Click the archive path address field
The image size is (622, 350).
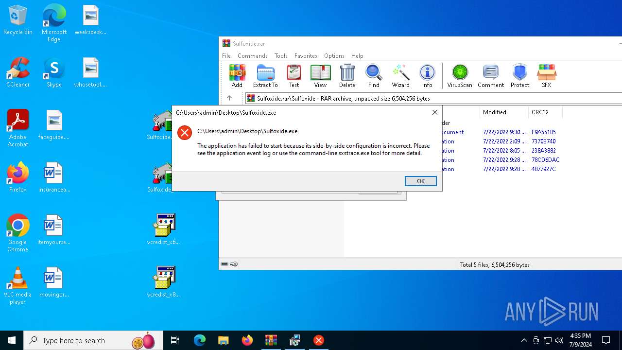click(433, 98)
